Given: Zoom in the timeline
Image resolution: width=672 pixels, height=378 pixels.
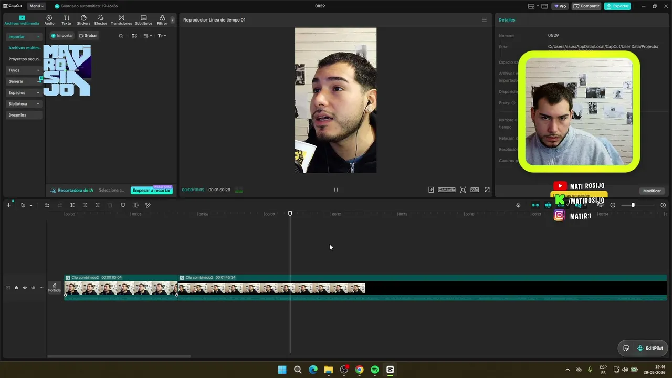Looking at the screenshot, I should coord(663,205).
